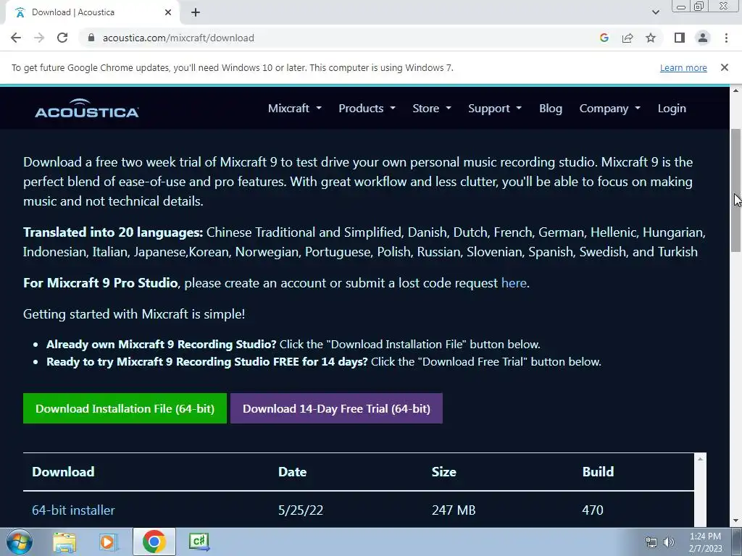Open the C# application taskbar icon
Viewport: 742px width, 556px height.
click(199, 542)
